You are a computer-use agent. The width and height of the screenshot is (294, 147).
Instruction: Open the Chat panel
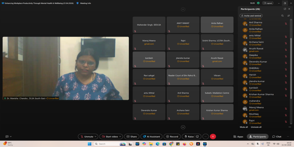[277, 137]
